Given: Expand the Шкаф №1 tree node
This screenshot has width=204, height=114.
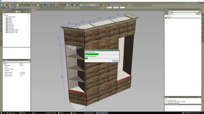Looking at the screenshot, I should click(x=5, y=18).
